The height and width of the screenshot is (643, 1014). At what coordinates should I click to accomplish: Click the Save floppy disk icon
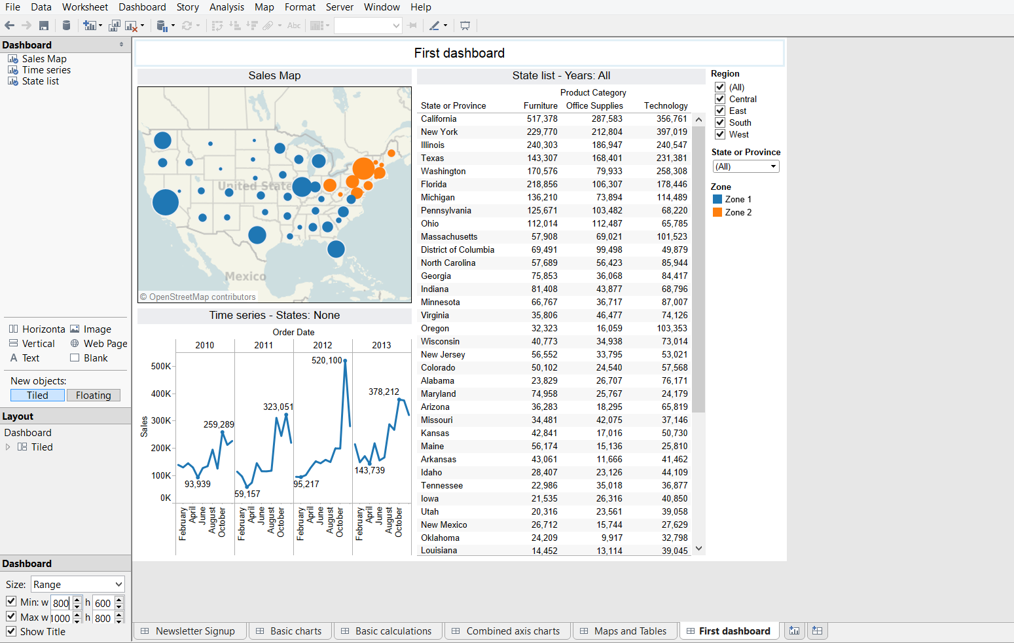pos(44,26)
